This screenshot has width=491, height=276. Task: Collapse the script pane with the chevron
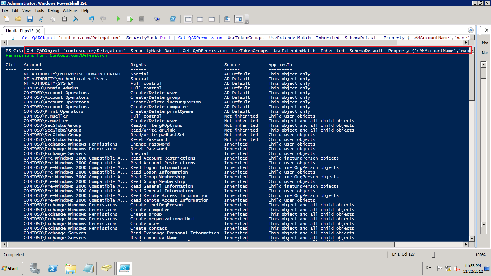pyautogui.click(x=470, y=31)
